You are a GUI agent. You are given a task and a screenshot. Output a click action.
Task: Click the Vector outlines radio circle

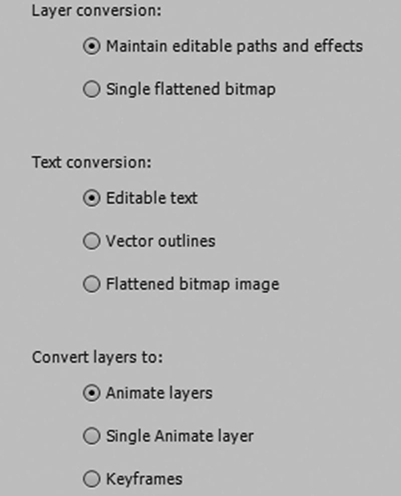click(x=92, y=241)
